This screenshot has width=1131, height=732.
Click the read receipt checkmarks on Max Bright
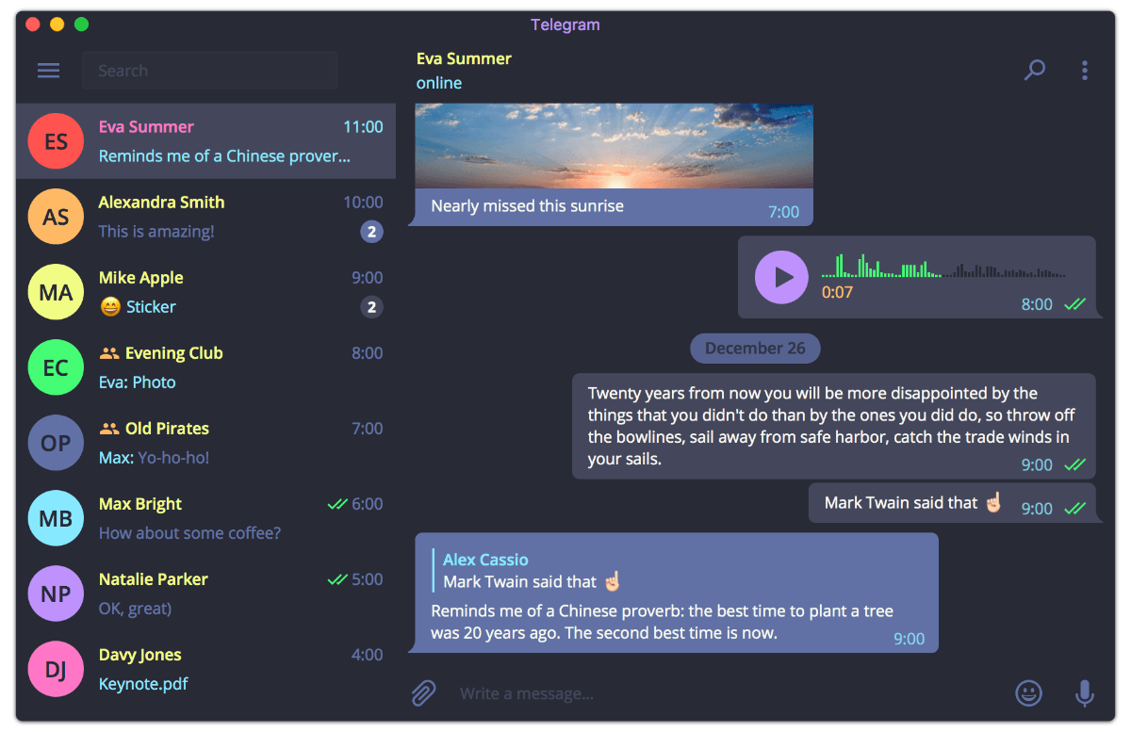point(338,504)
